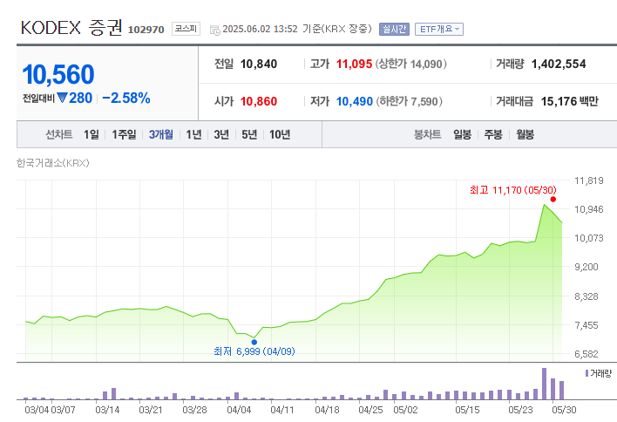617x422 pixels.
Task: Select the 5년 line chart tab
Action: 249,134
